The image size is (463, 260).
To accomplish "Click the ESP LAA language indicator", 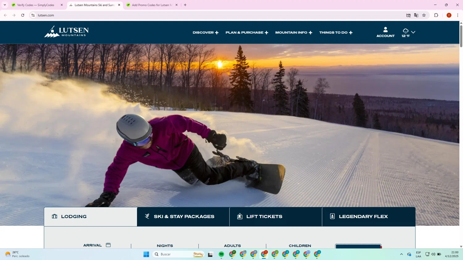I will (x=418, y=254).
